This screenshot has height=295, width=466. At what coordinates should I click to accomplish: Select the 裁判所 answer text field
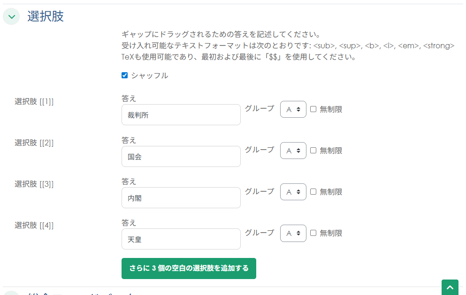[181, 114]
